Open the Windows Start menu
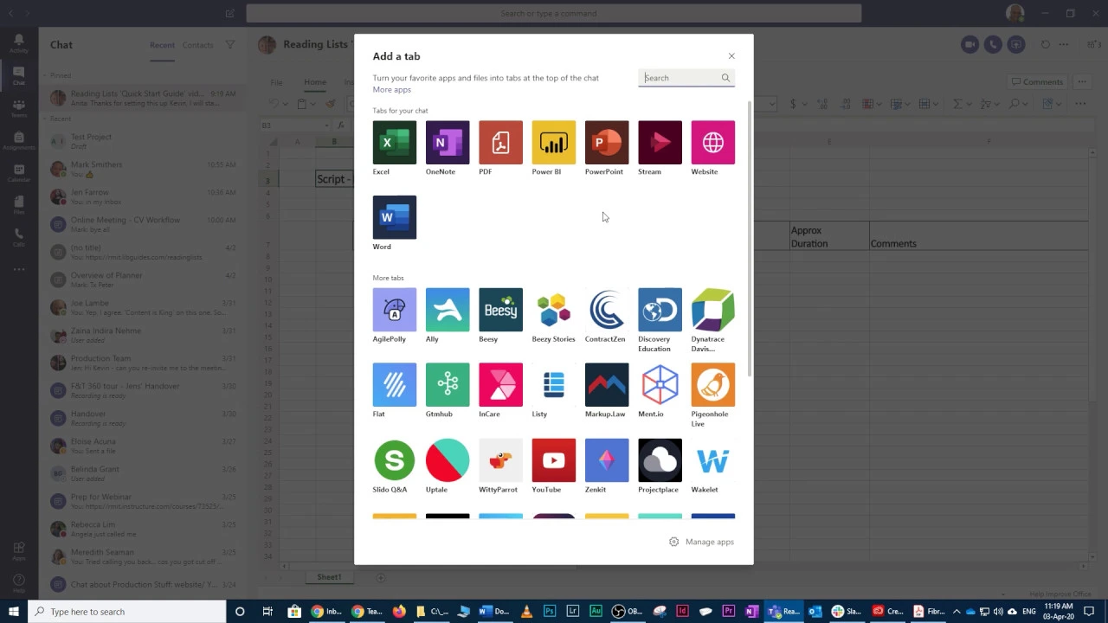Image resolution: width=1108 pixels, height=623 pixels. coord(13,612)
